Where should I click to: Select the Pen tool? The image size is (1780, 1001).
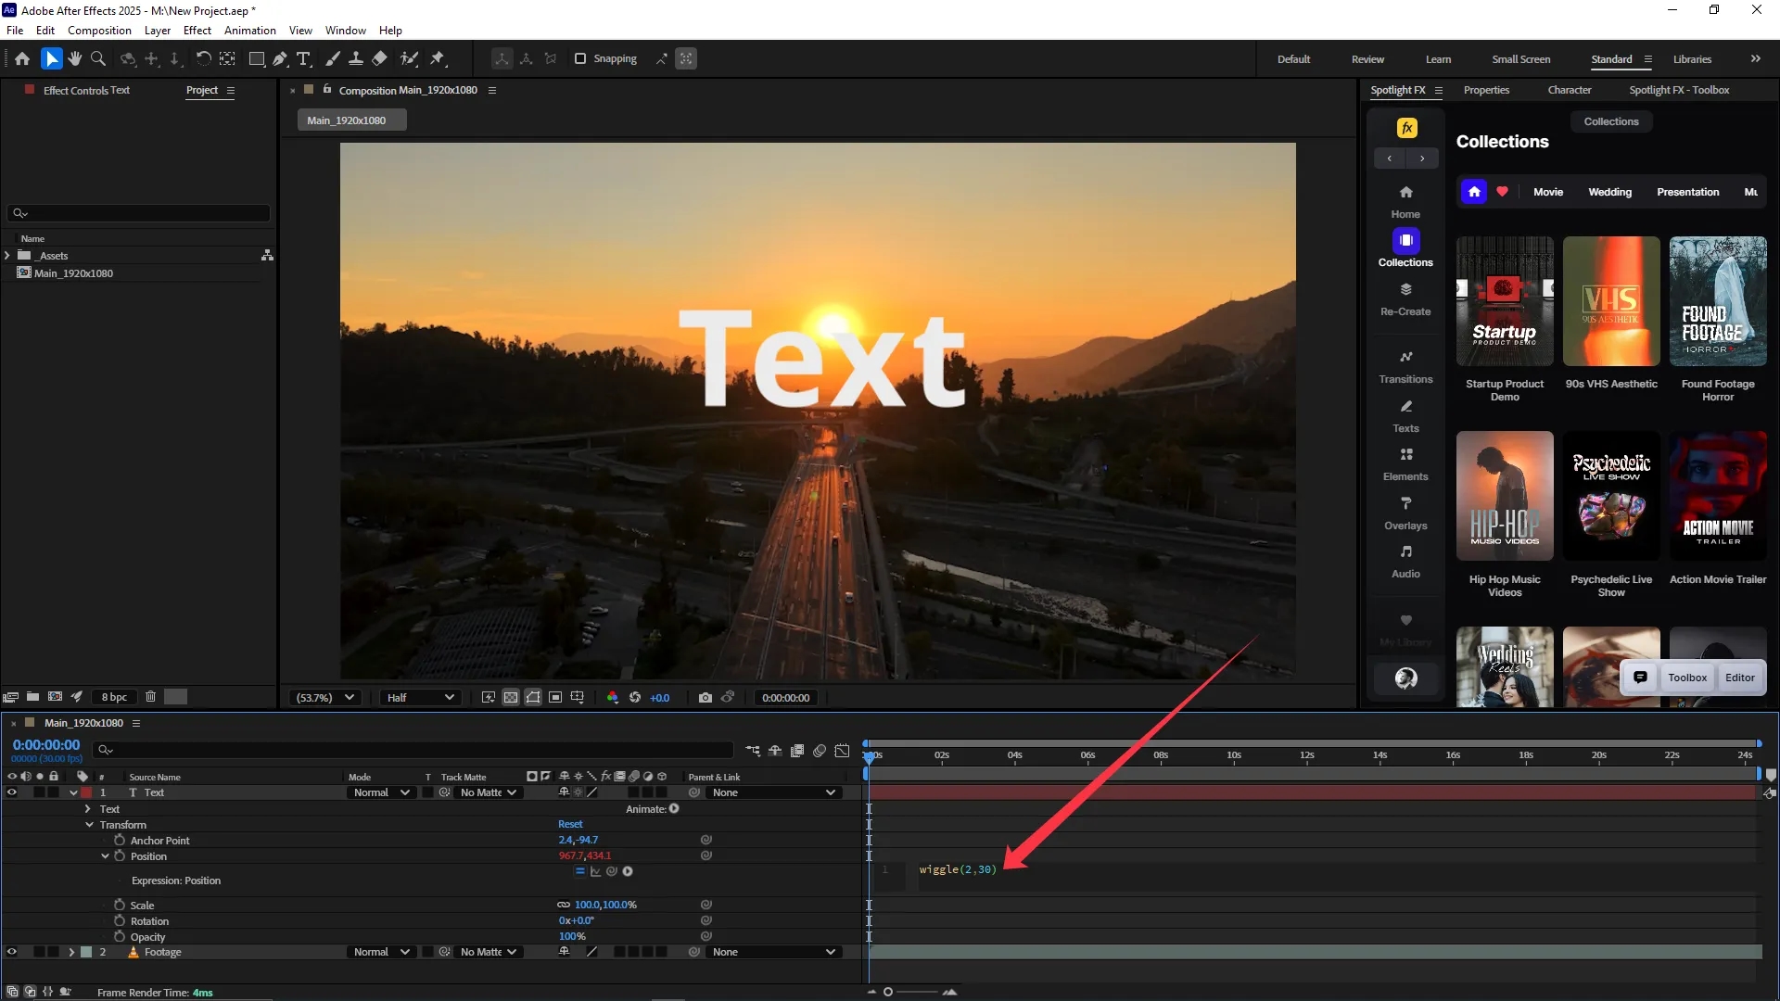coord(280,58)
